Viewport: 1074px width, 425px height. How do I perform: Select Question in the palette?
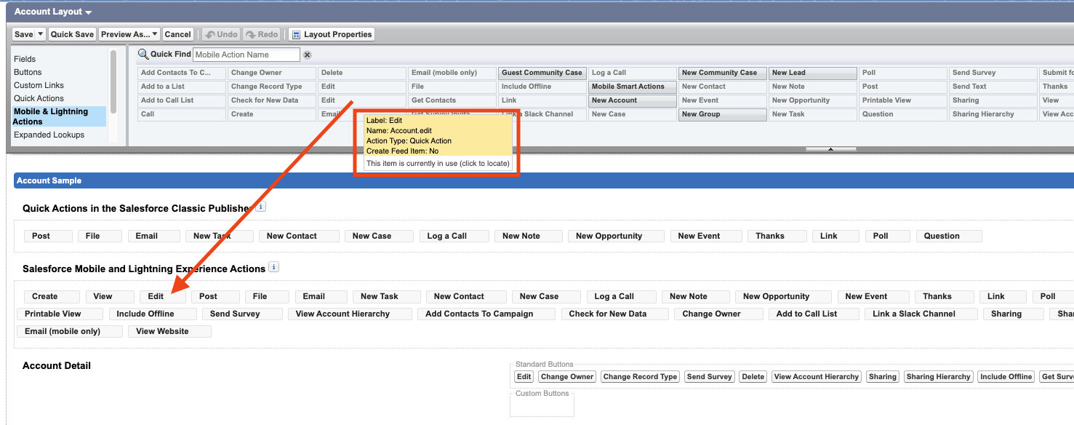(x=903, y=114)
